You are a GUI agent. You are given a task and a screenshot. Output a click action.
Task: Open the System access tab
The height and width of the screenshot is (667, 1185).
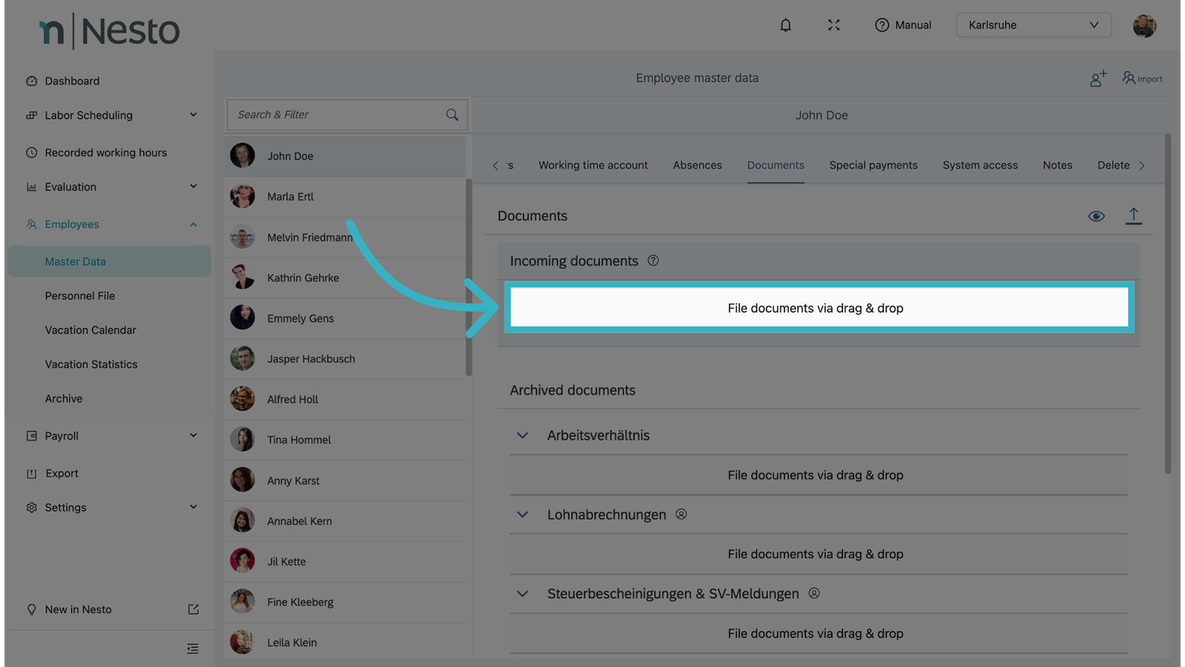point(979,166)
